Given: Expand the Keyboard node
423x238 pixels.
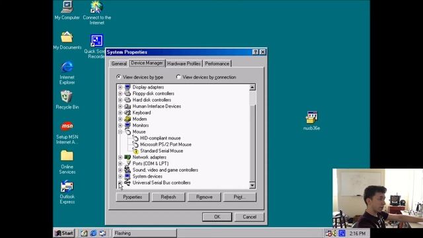Looking at the screenshot, I should 120,112.
